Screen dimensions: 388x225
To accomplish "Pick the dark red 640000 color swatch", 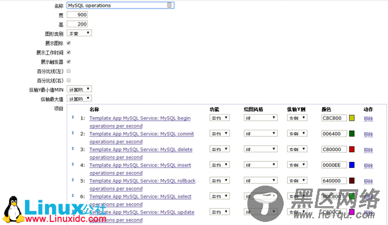I will [x=352, y=181].
